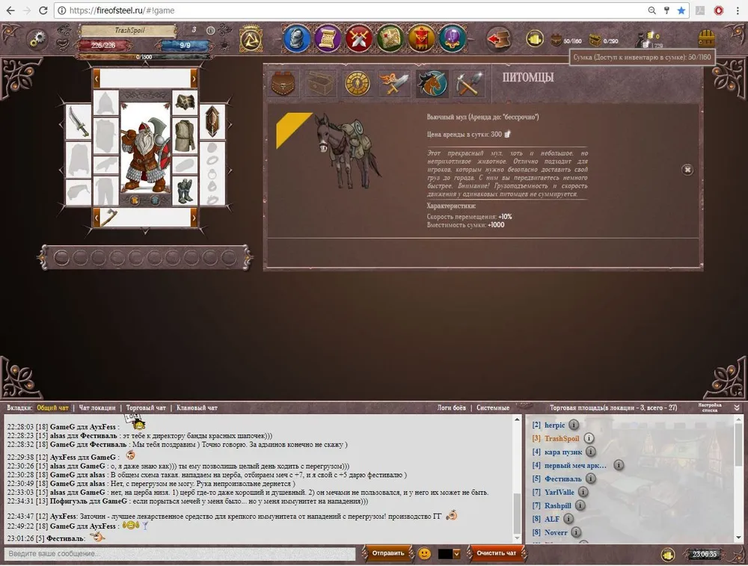Click the pack mule image
This screenshot has width=748, height=566.
coord(348,151)
